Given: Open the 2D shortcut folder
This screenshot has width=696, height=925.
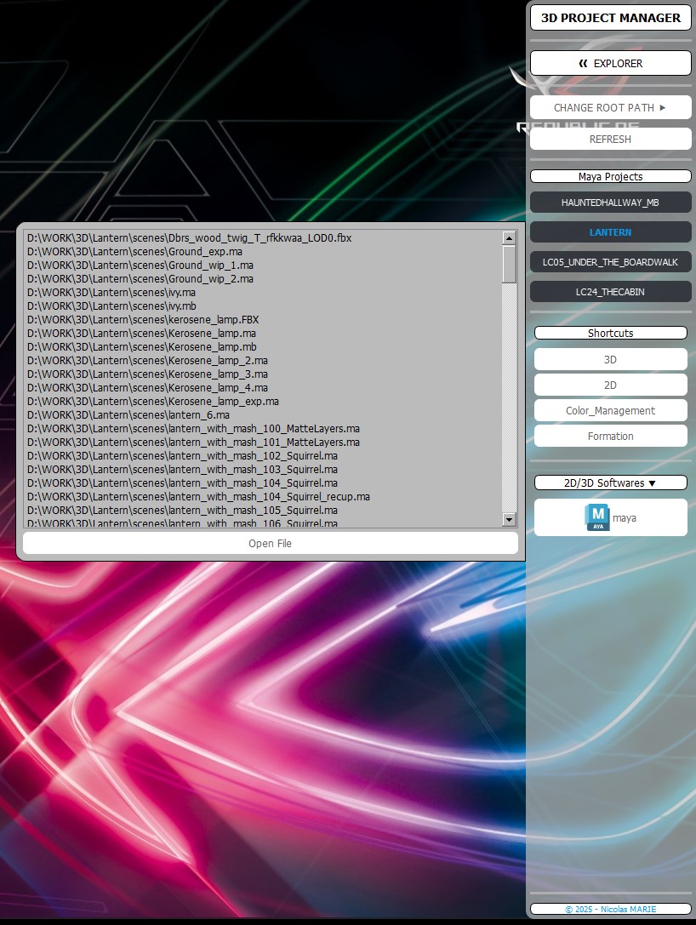Looking at the screenshot, I should (x=610, y=385).
